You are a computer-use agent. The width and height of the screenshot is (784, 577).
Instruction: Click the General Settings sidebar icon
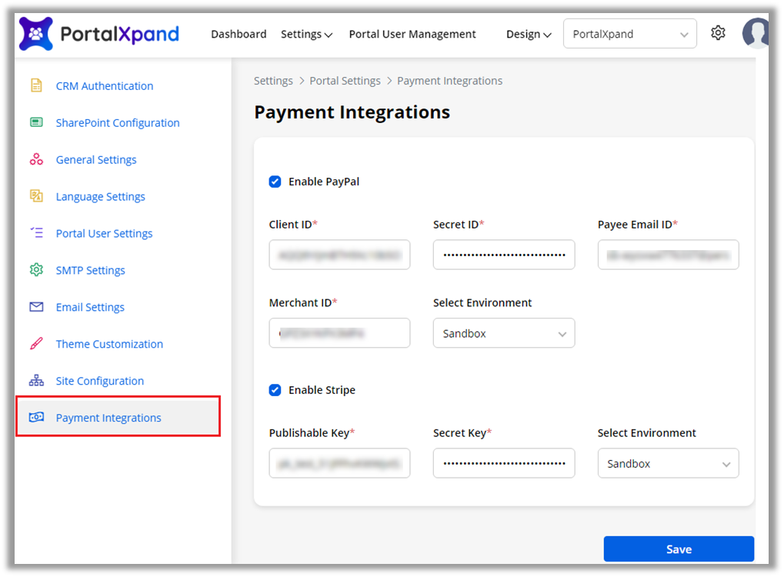[36, 159]
